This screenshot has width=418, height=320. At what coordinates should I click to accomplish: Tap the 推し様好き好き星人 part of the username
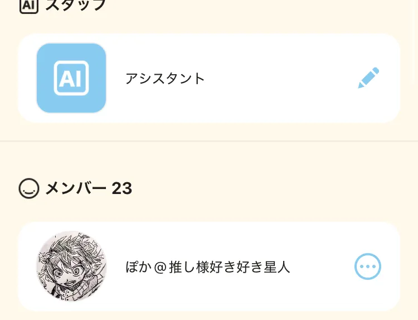coord(230,267)
